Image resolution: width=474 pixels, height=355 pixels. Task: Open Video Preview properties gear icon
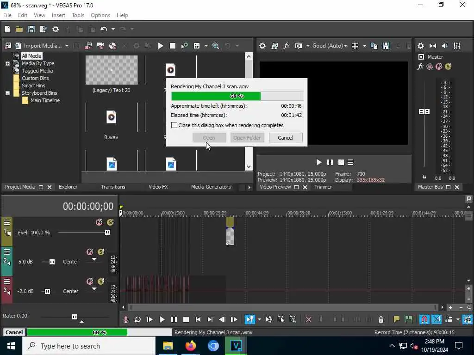coord(262,46)
